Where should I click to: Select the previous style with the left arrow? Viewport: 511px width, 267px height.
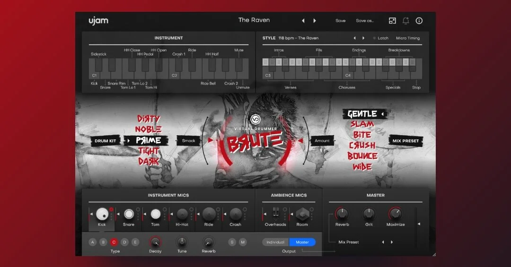354,38
